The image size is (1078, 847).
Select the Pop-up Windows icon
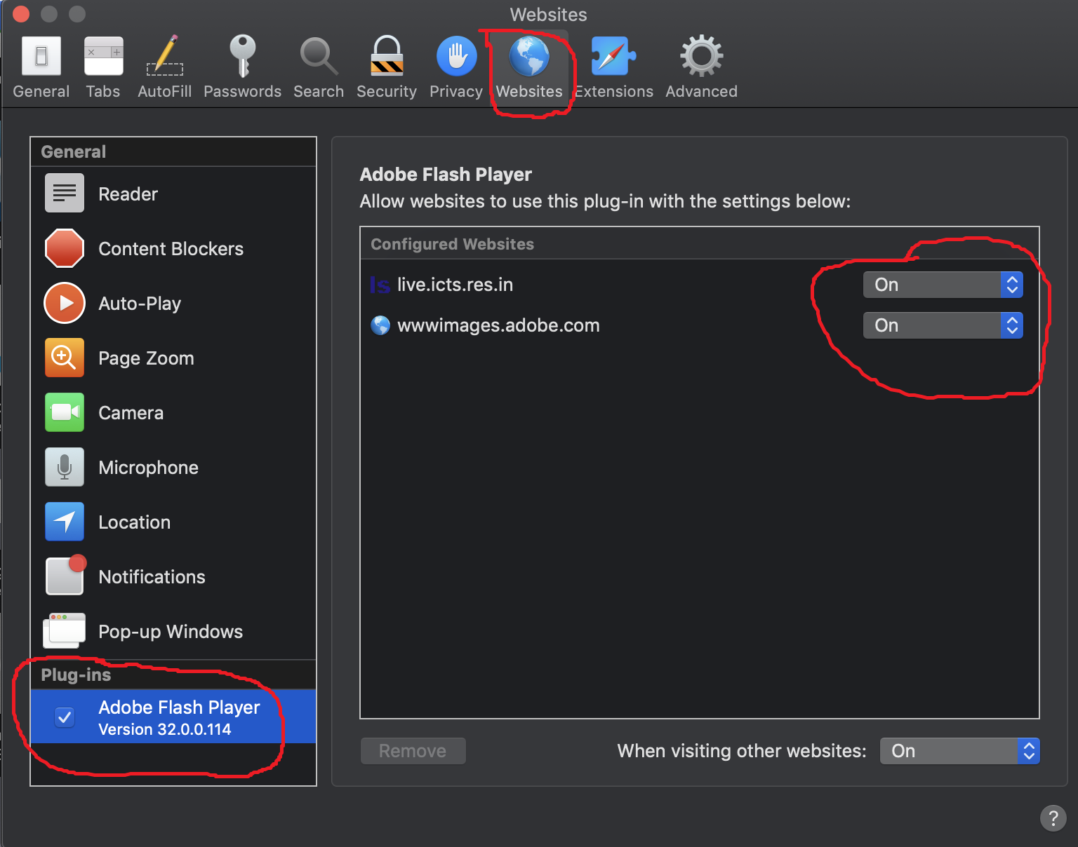pos(64,630)
